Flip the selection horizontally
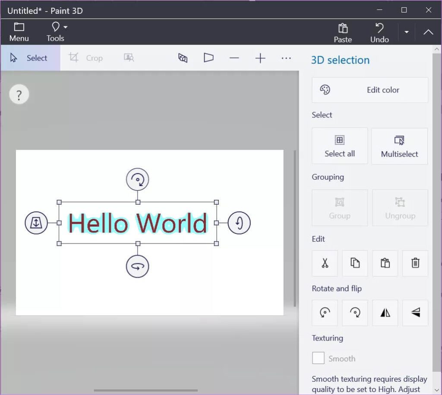The height and width of the screenshot is (395, 442). click(x=385, y=313)
